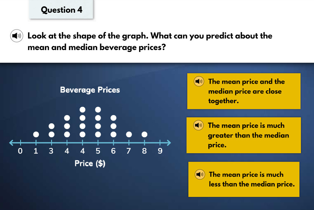Select the single dot above price 1
Image resolution: width=314 pixels, height=210 pixels.
click(36, 135)
